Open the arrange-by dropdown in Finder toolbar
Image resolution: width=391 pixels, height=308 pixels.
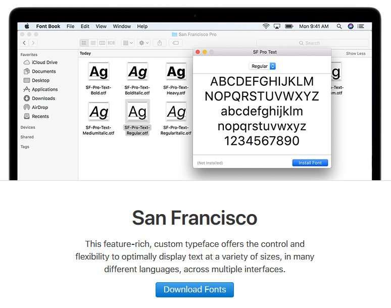pos(128,43)
